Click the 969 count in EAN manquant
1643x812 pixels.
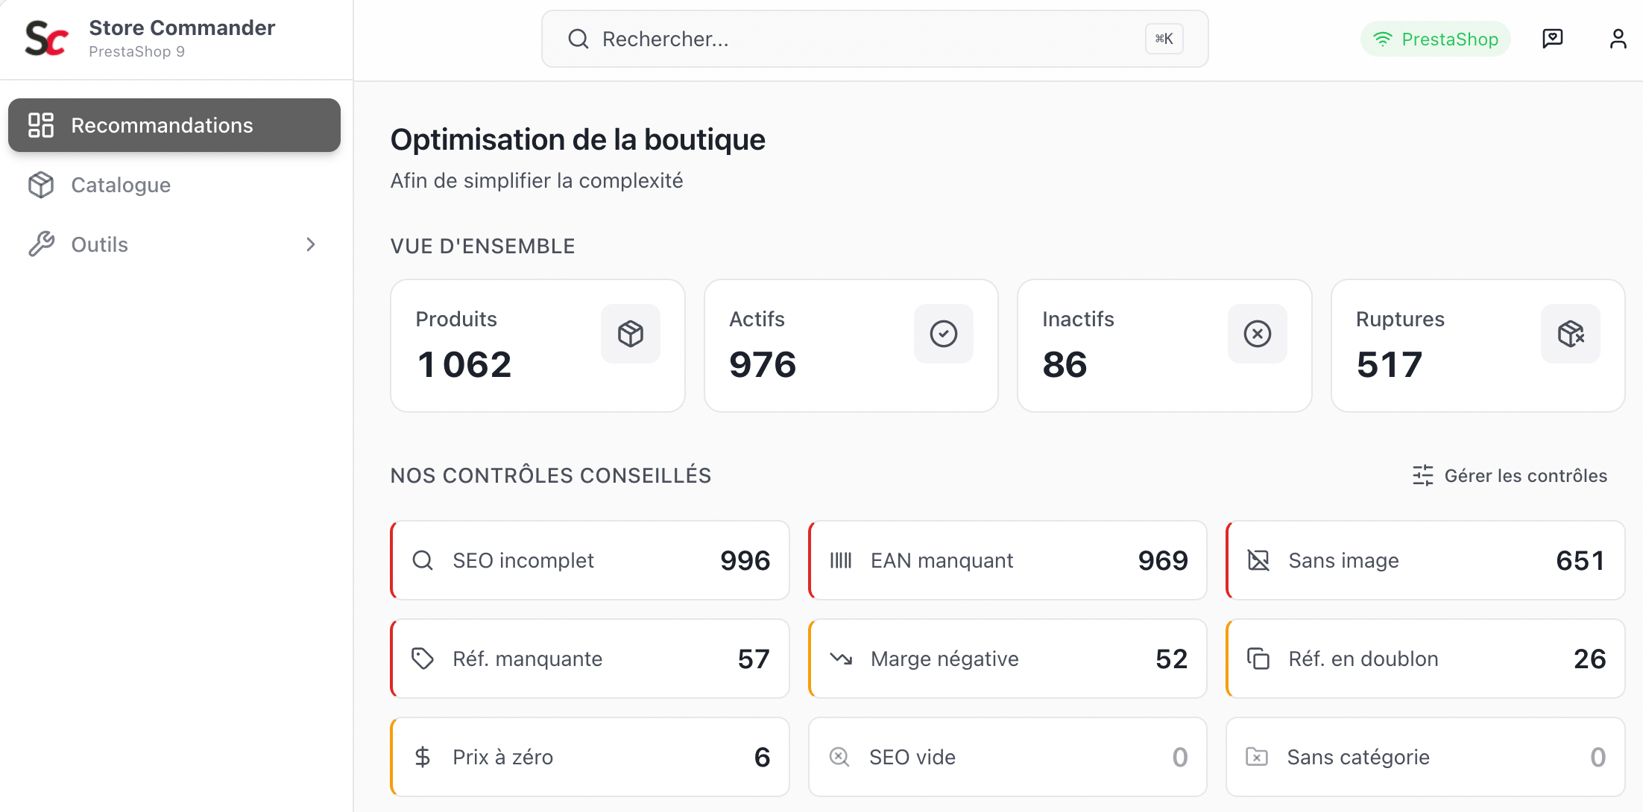point(1163,560)
